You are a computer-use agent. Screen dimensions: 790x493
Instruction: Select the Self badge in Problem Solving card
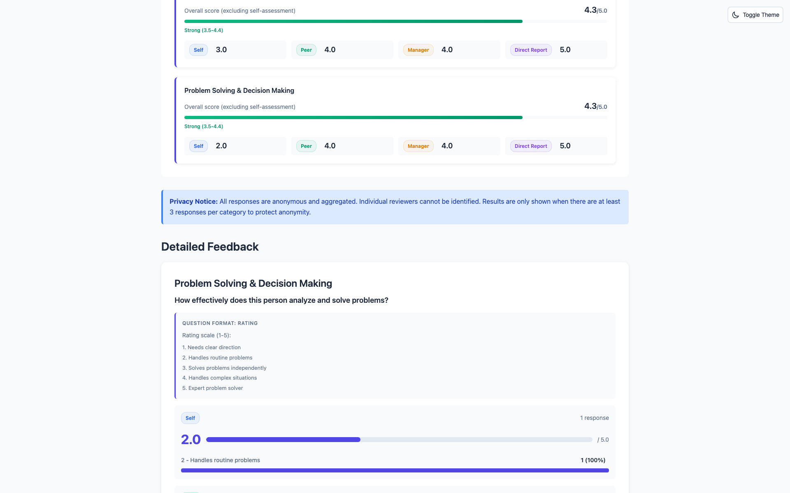pos(198,146)
